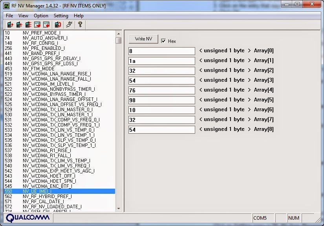Click the connection link toolbar icon
This screenshot has width=324, height=226.
69,25
